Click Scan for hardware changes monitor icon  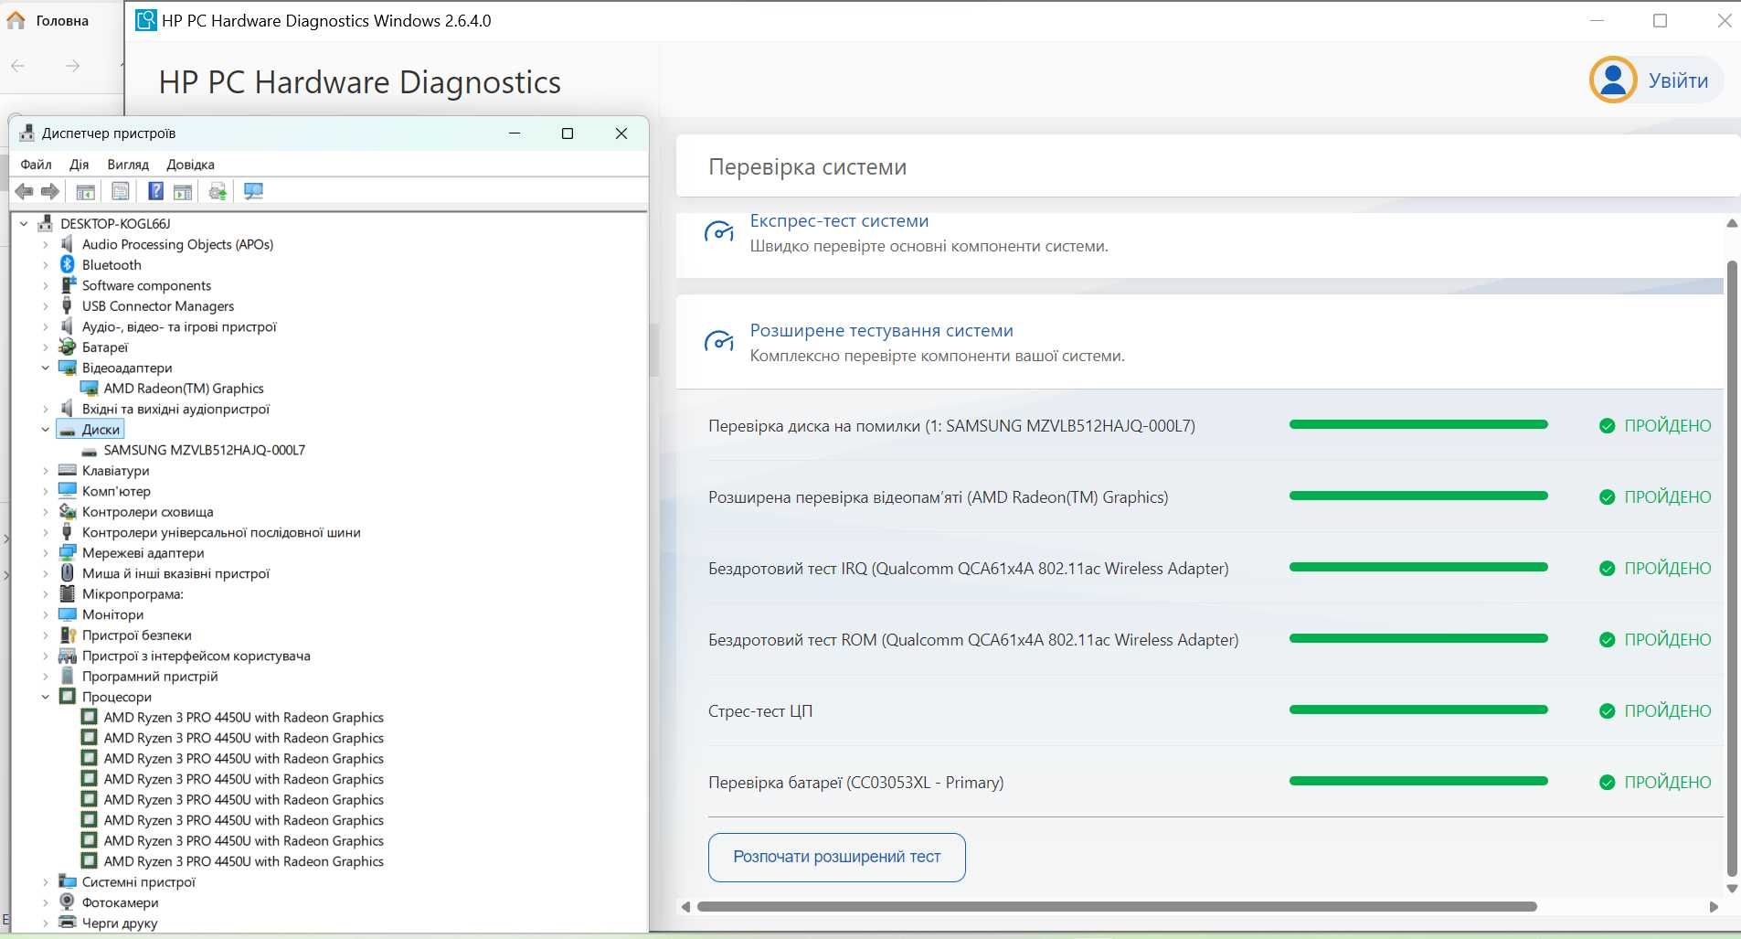click(x=253, y=191)
